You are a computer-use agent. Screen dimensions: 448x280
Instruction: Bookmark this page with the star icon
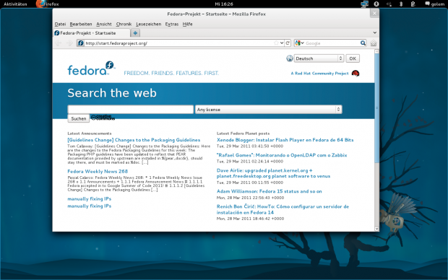pos(276,43)
